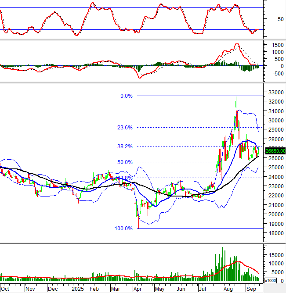Click the 18000 price axis value
This screenshot has height=293, width=286.
click(x=276, y=233)
